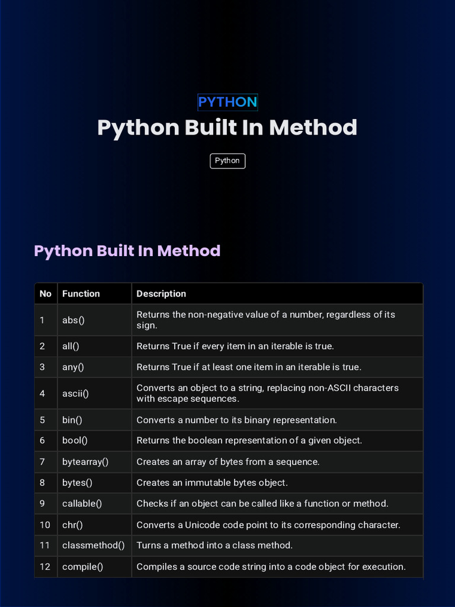This screenshot has height=607, width=455.
Task: Click the No column header
Action: pyautogui.click(x=46, y=293)
